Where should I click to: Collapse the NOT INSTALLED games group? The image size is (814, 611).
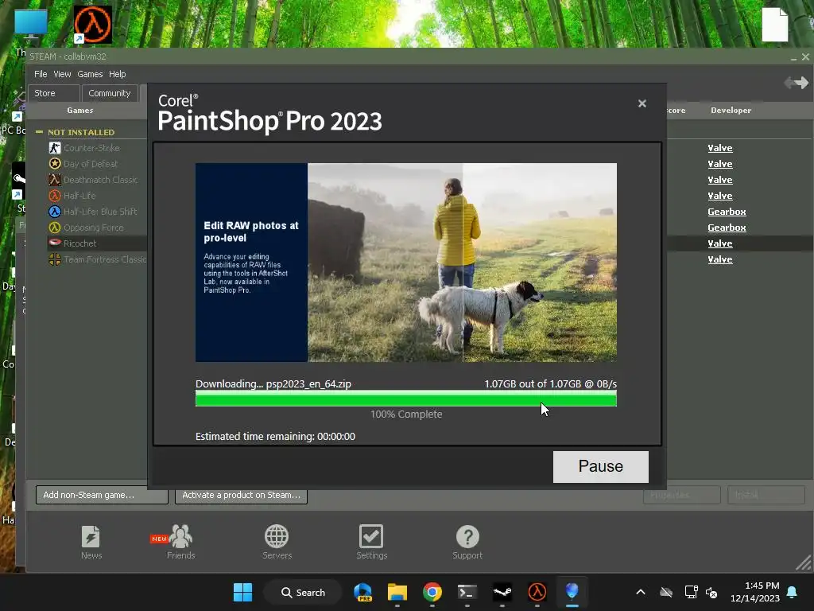39,132
